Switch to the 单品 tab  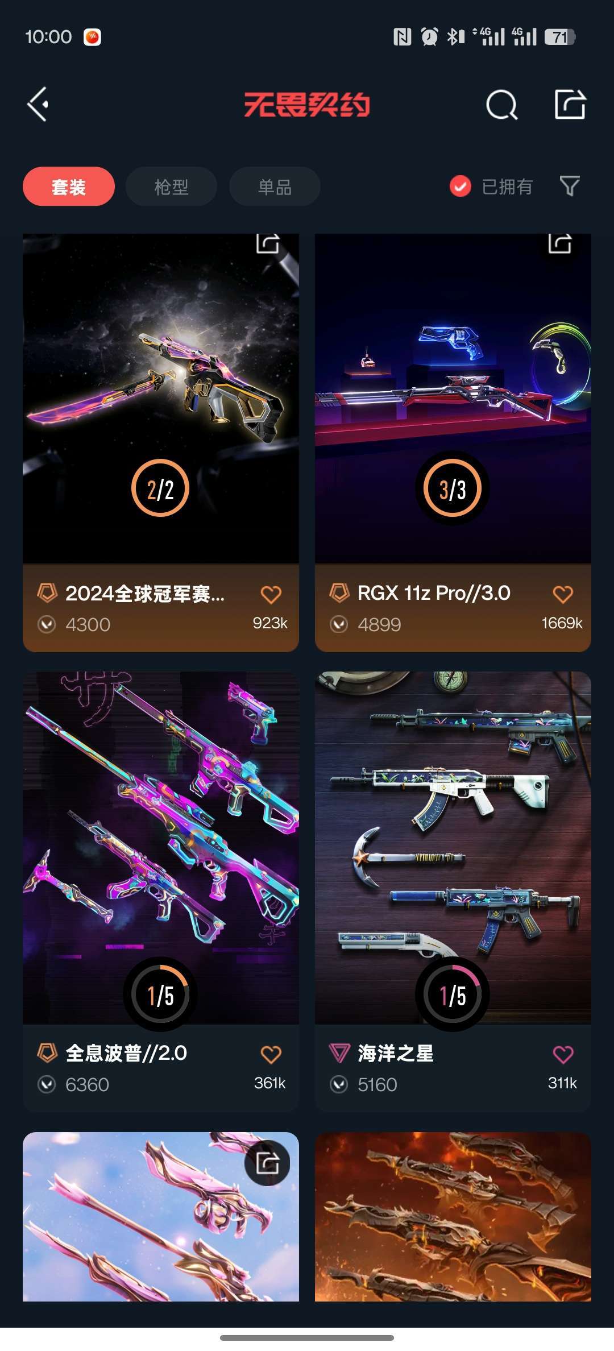275,186
